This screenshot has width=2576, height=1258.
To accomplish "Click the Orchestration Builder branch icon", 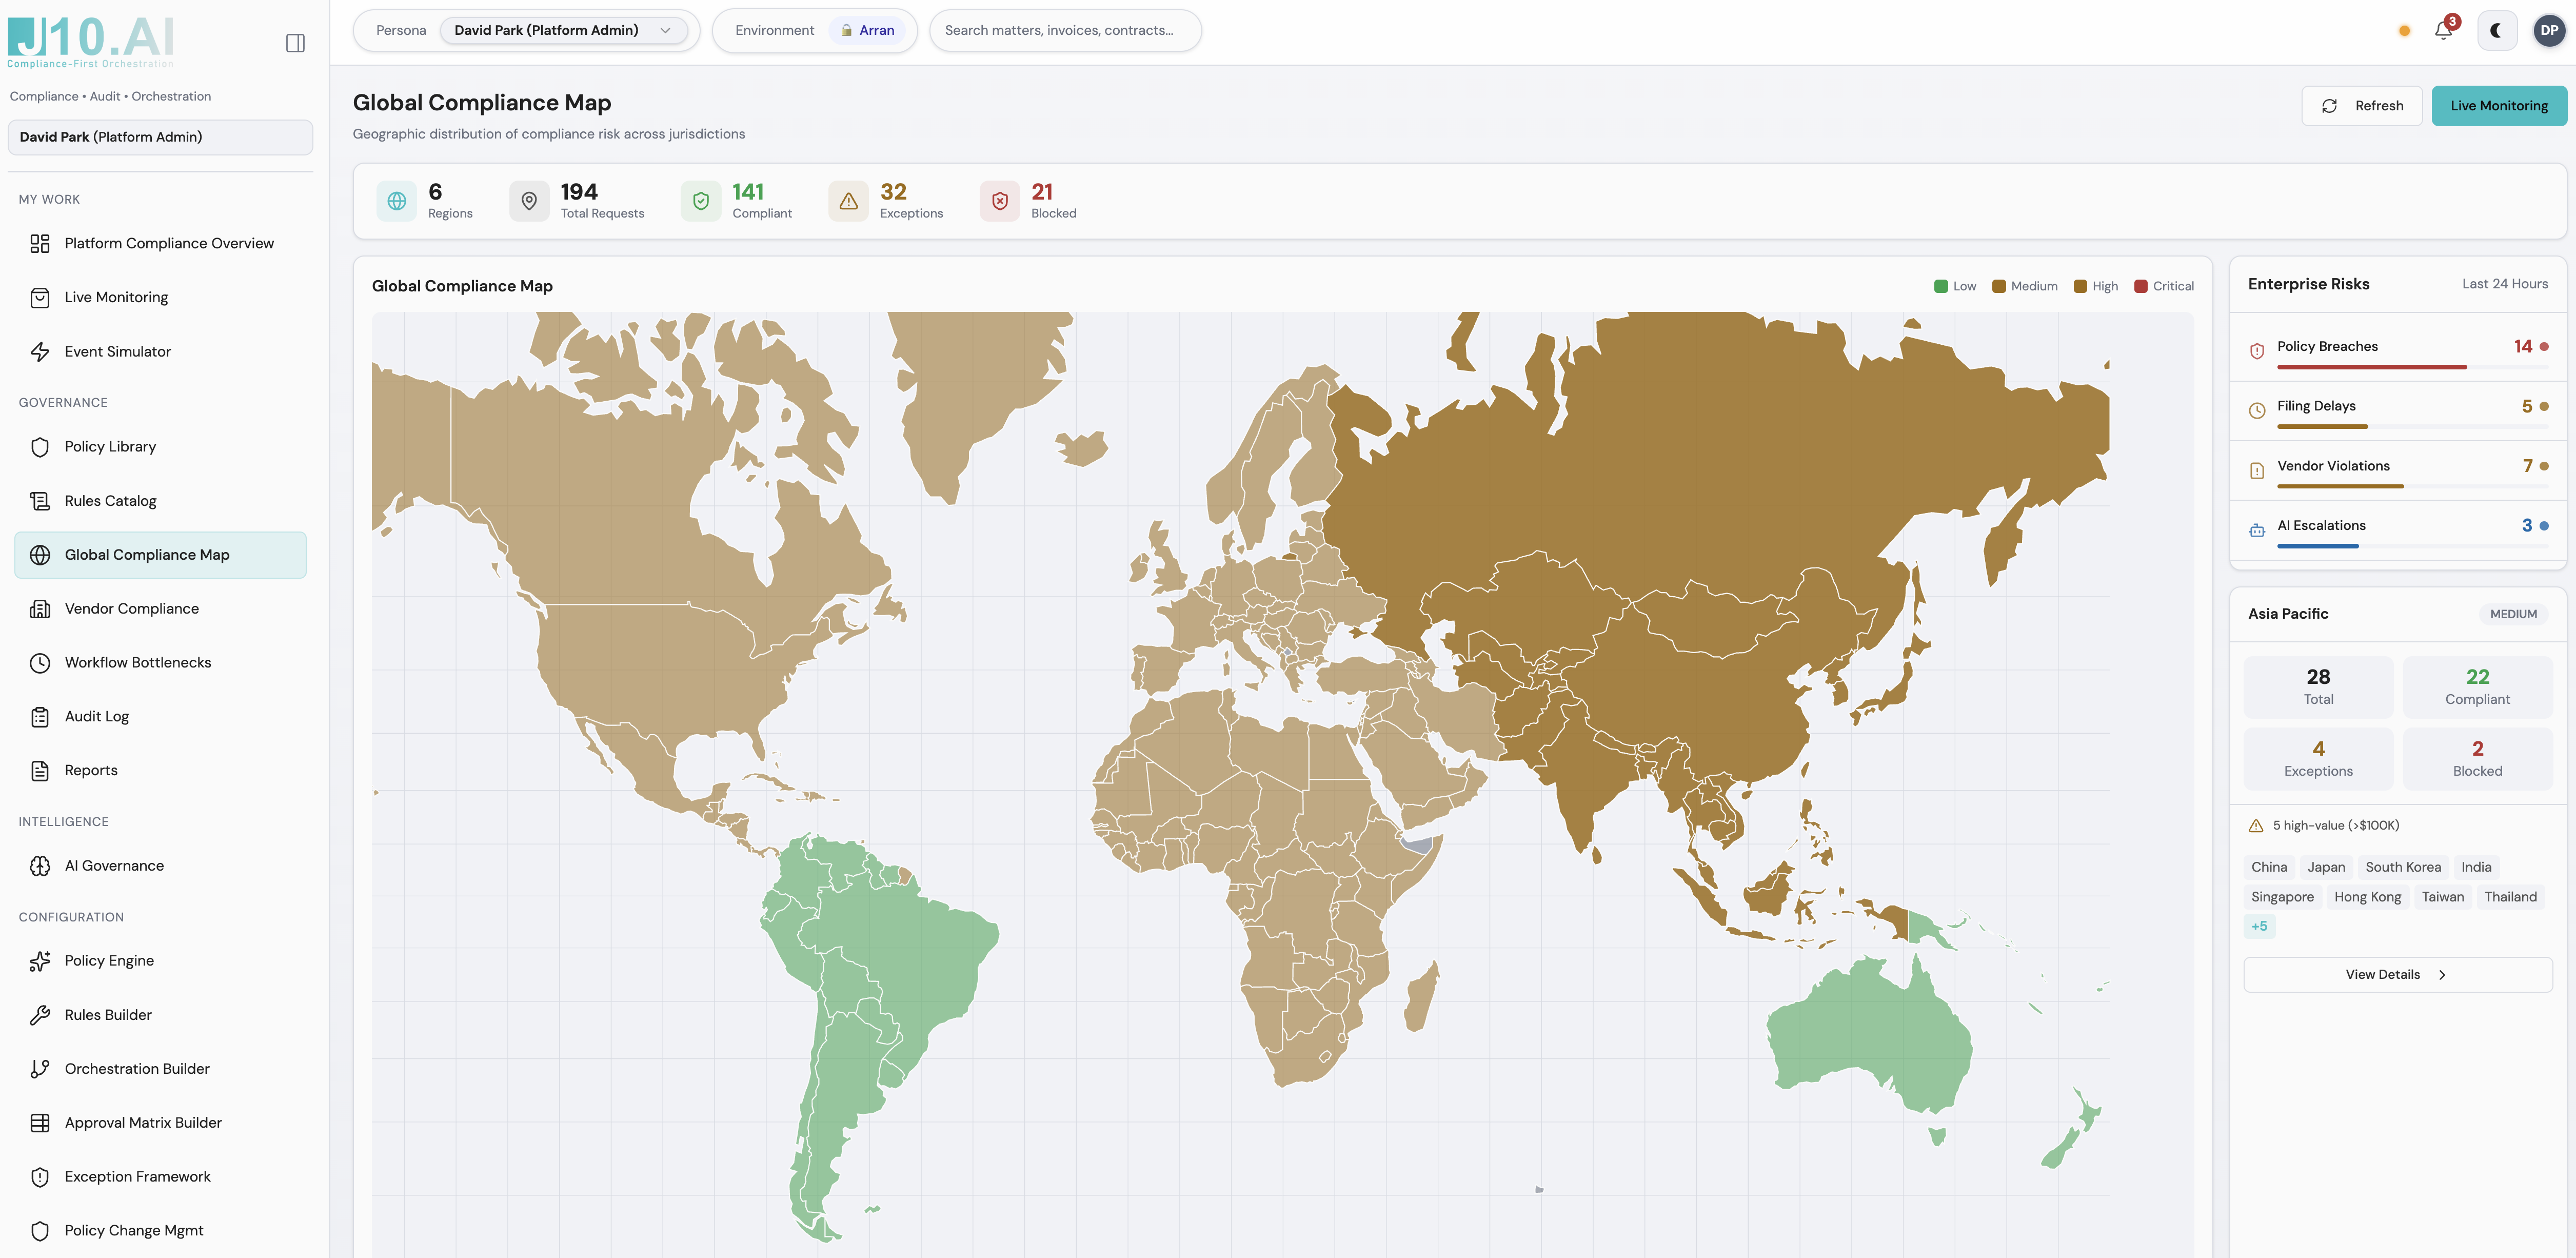I will pyautogui.click(x=40, y=1068).
